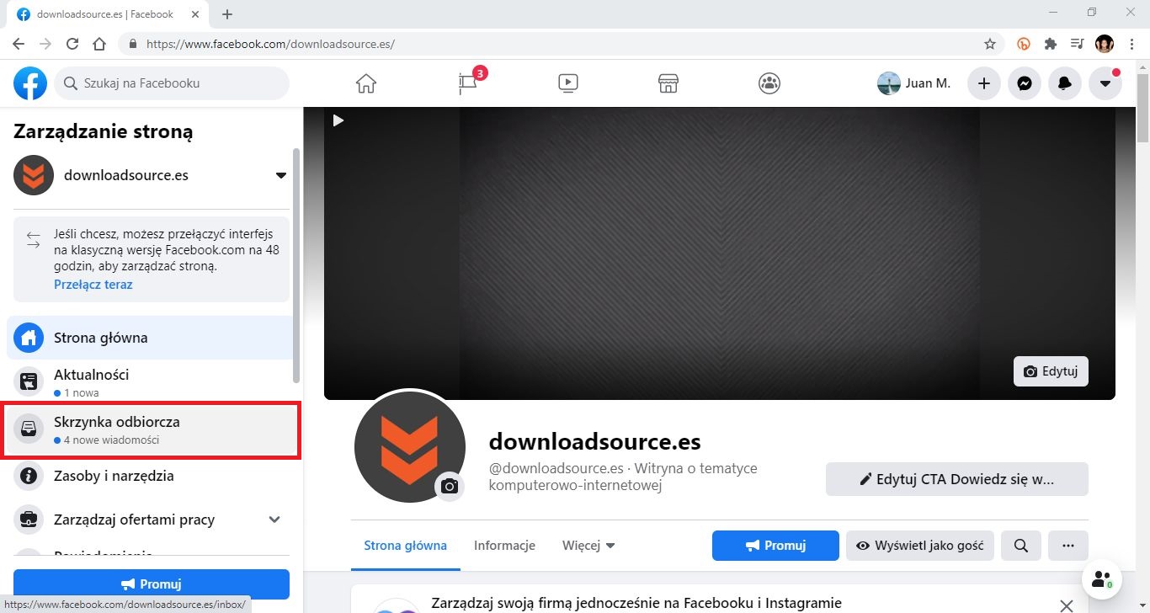Image resolution: width=1150 pixels, height=613 pixels.
Task: Click the page search magnifier icon
Action: pos(1021,546)
